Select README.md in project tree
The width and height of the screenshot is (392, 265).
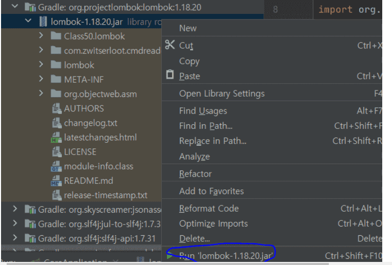pyautogui.click(x=88, y=181)
